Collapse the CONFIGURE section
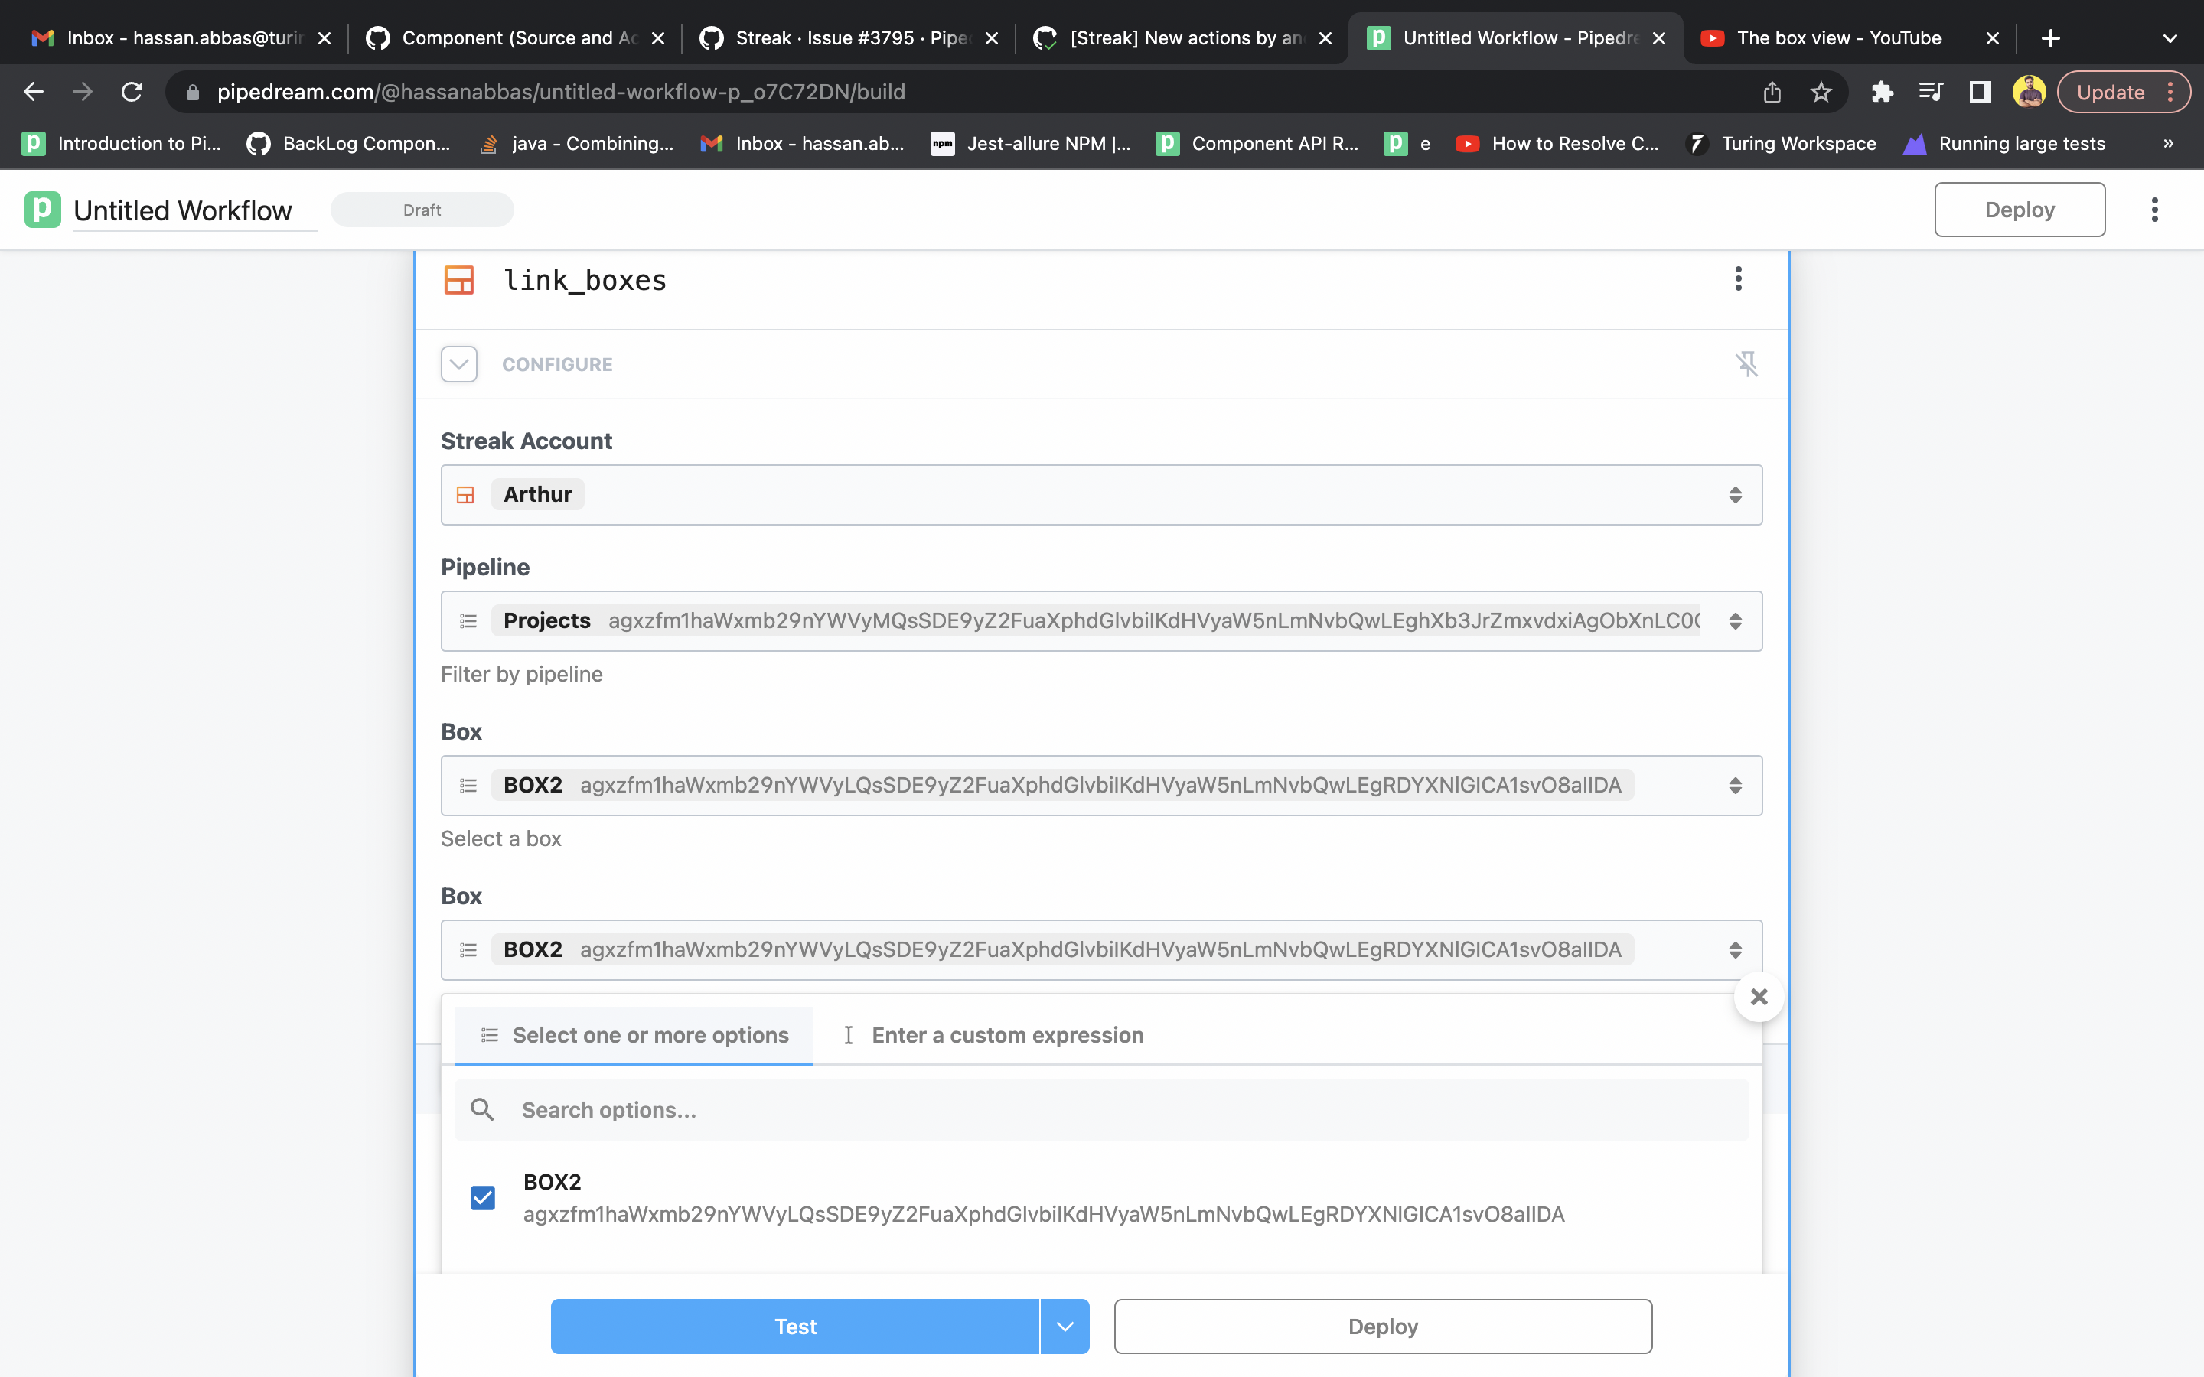 (458, 363)
